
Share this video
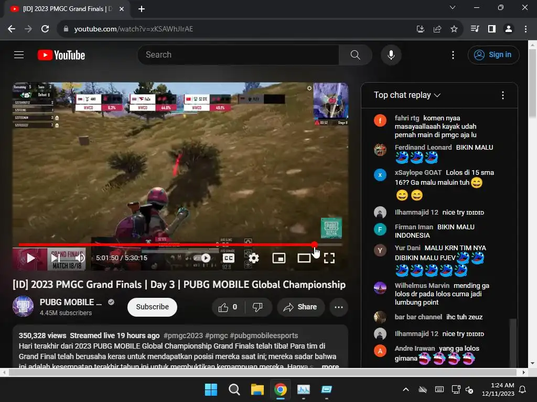(300, 307)
